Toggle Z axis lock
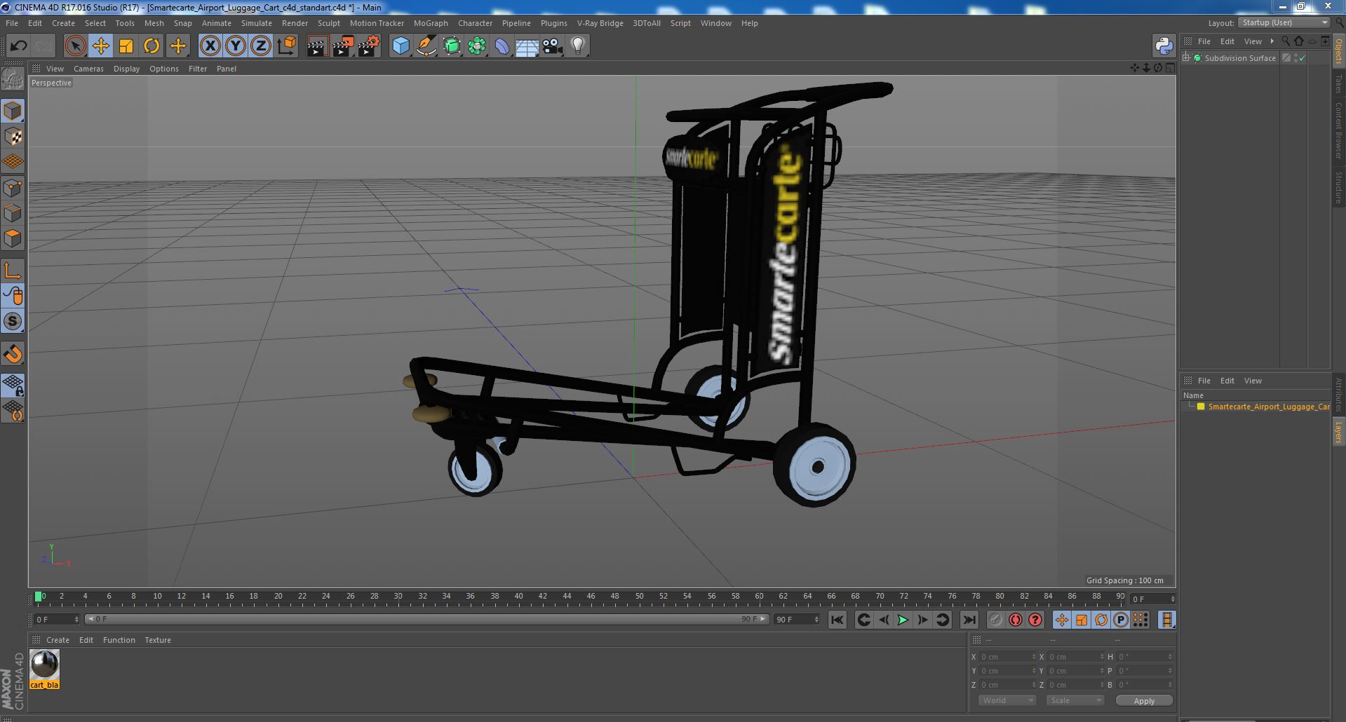The width and height of the screenshot is (1346, 722). (261, 46)
